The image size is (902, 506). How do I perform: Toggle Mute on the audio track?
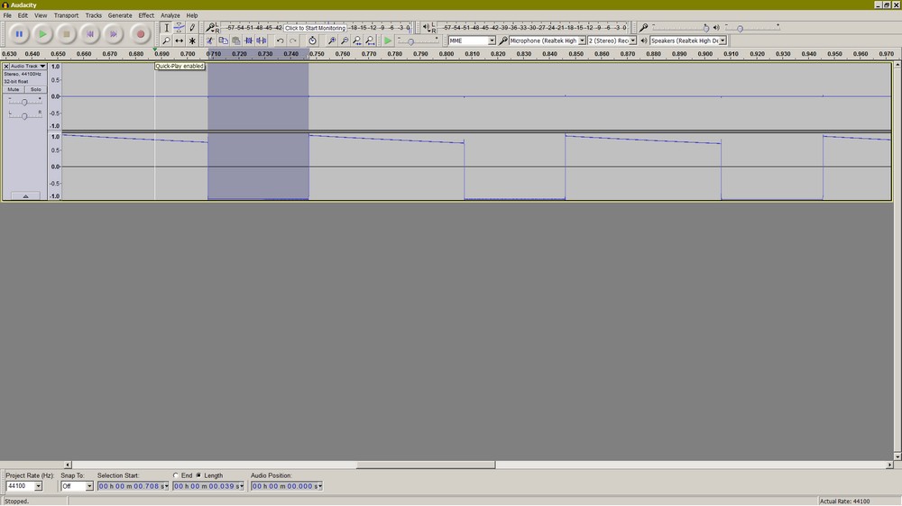tap(14, 89)
